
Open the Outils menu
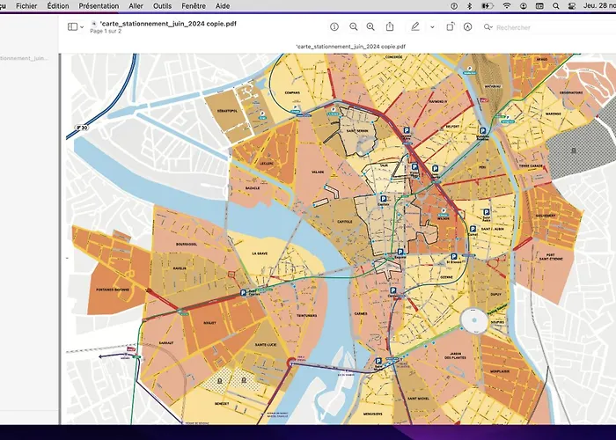pos(162,5)
